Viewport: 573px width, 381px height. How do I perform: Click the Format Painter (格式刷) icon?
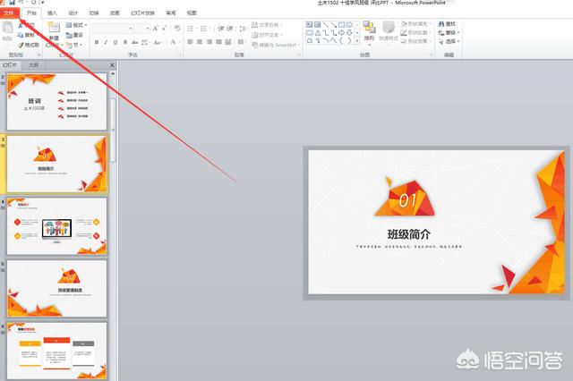click(30, 44)
